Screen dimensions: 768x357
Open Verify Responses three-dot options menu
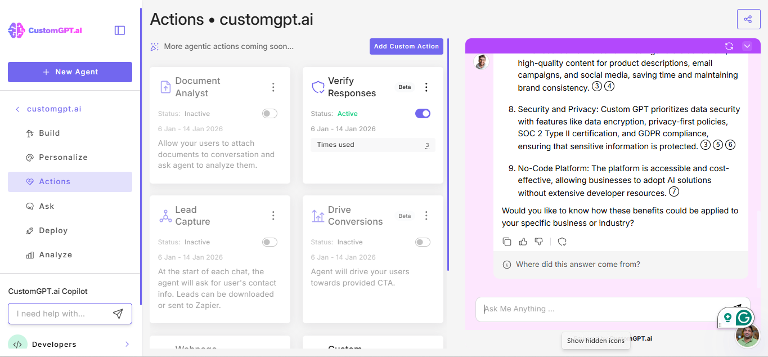(426, 87)
